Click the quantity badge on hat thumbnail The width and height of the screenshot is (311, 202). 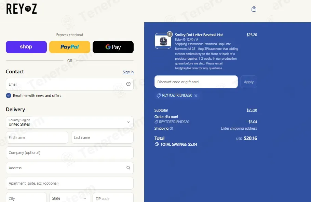click(x=170, y=34)
